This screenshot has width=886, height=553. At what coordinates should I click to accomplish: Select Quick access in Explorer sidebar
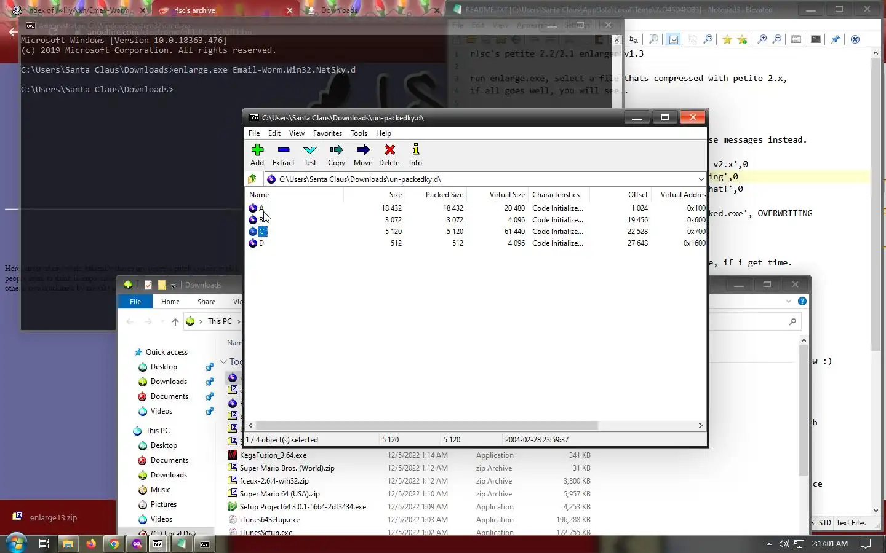[x=166, y=352]
